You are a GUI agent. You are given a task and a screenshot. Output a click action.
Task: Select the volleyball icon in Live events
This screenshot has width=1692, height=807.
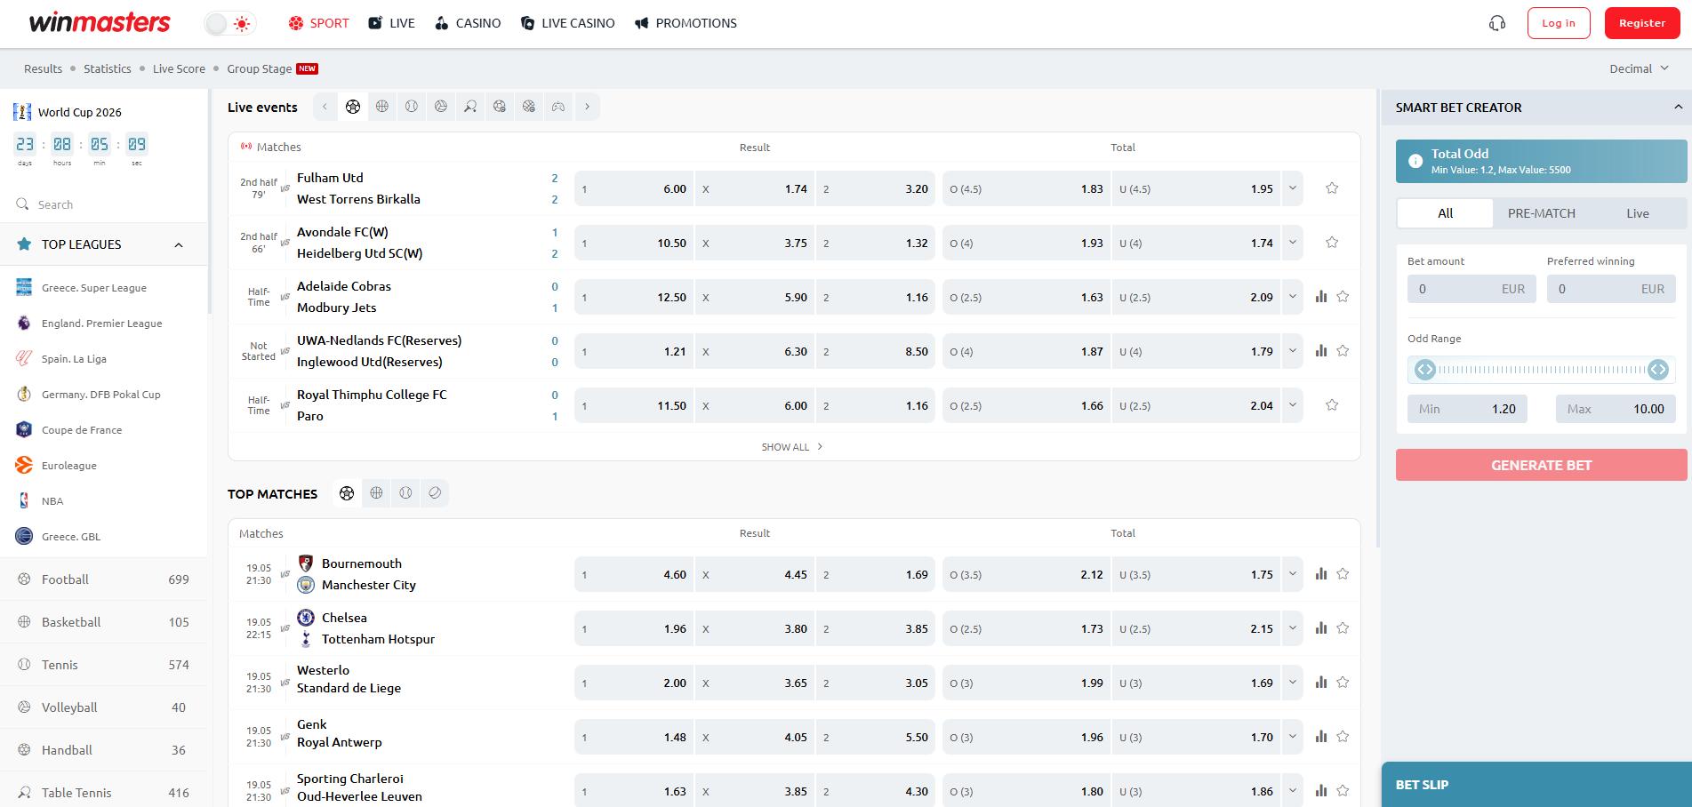[441, 107]
